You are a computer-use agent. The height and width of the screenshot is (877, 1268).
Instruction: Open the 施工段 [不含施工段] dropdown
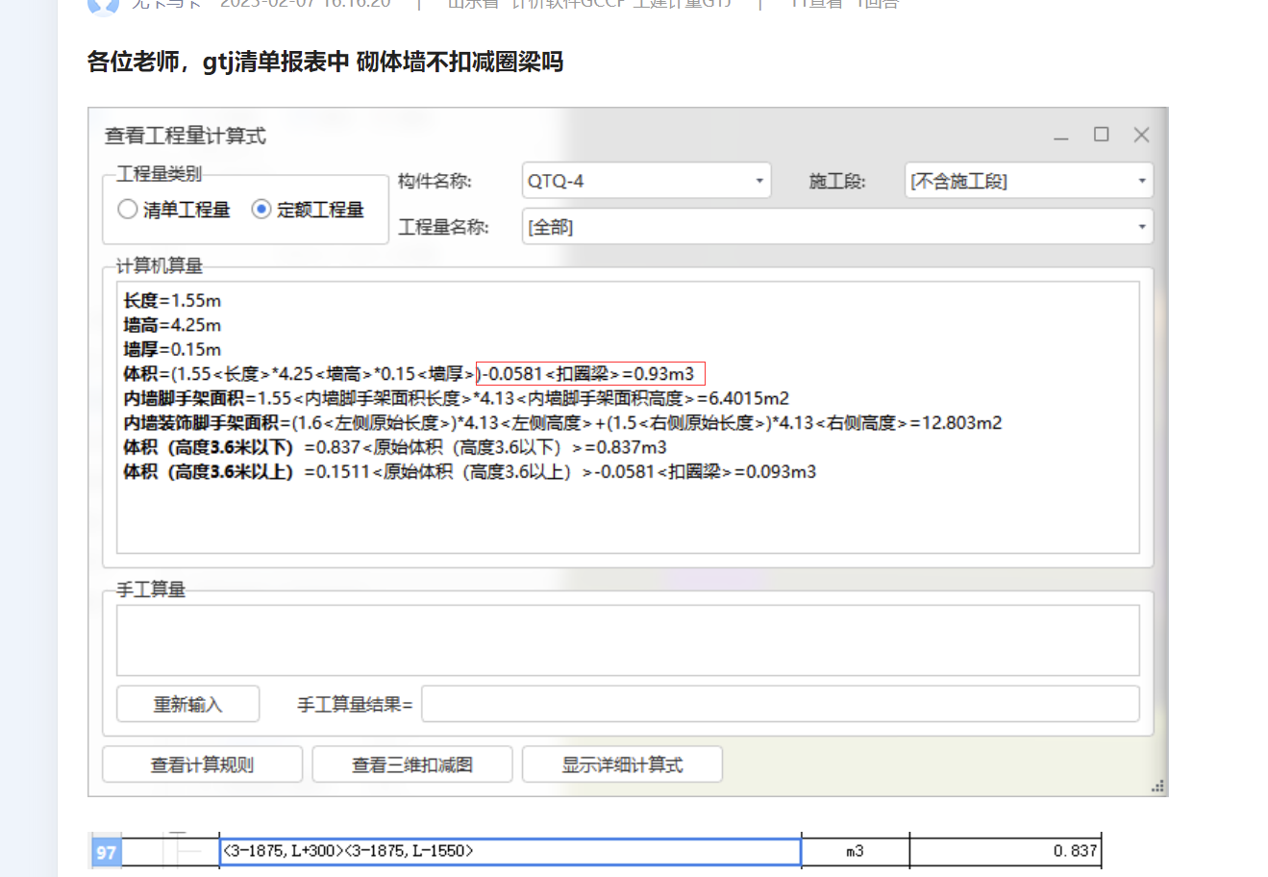tap(1029, 181)
